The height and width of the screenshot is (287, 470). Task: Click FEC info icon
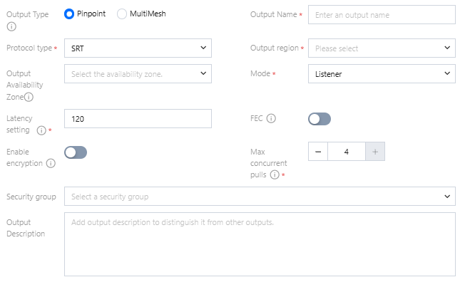click(271, 119)
